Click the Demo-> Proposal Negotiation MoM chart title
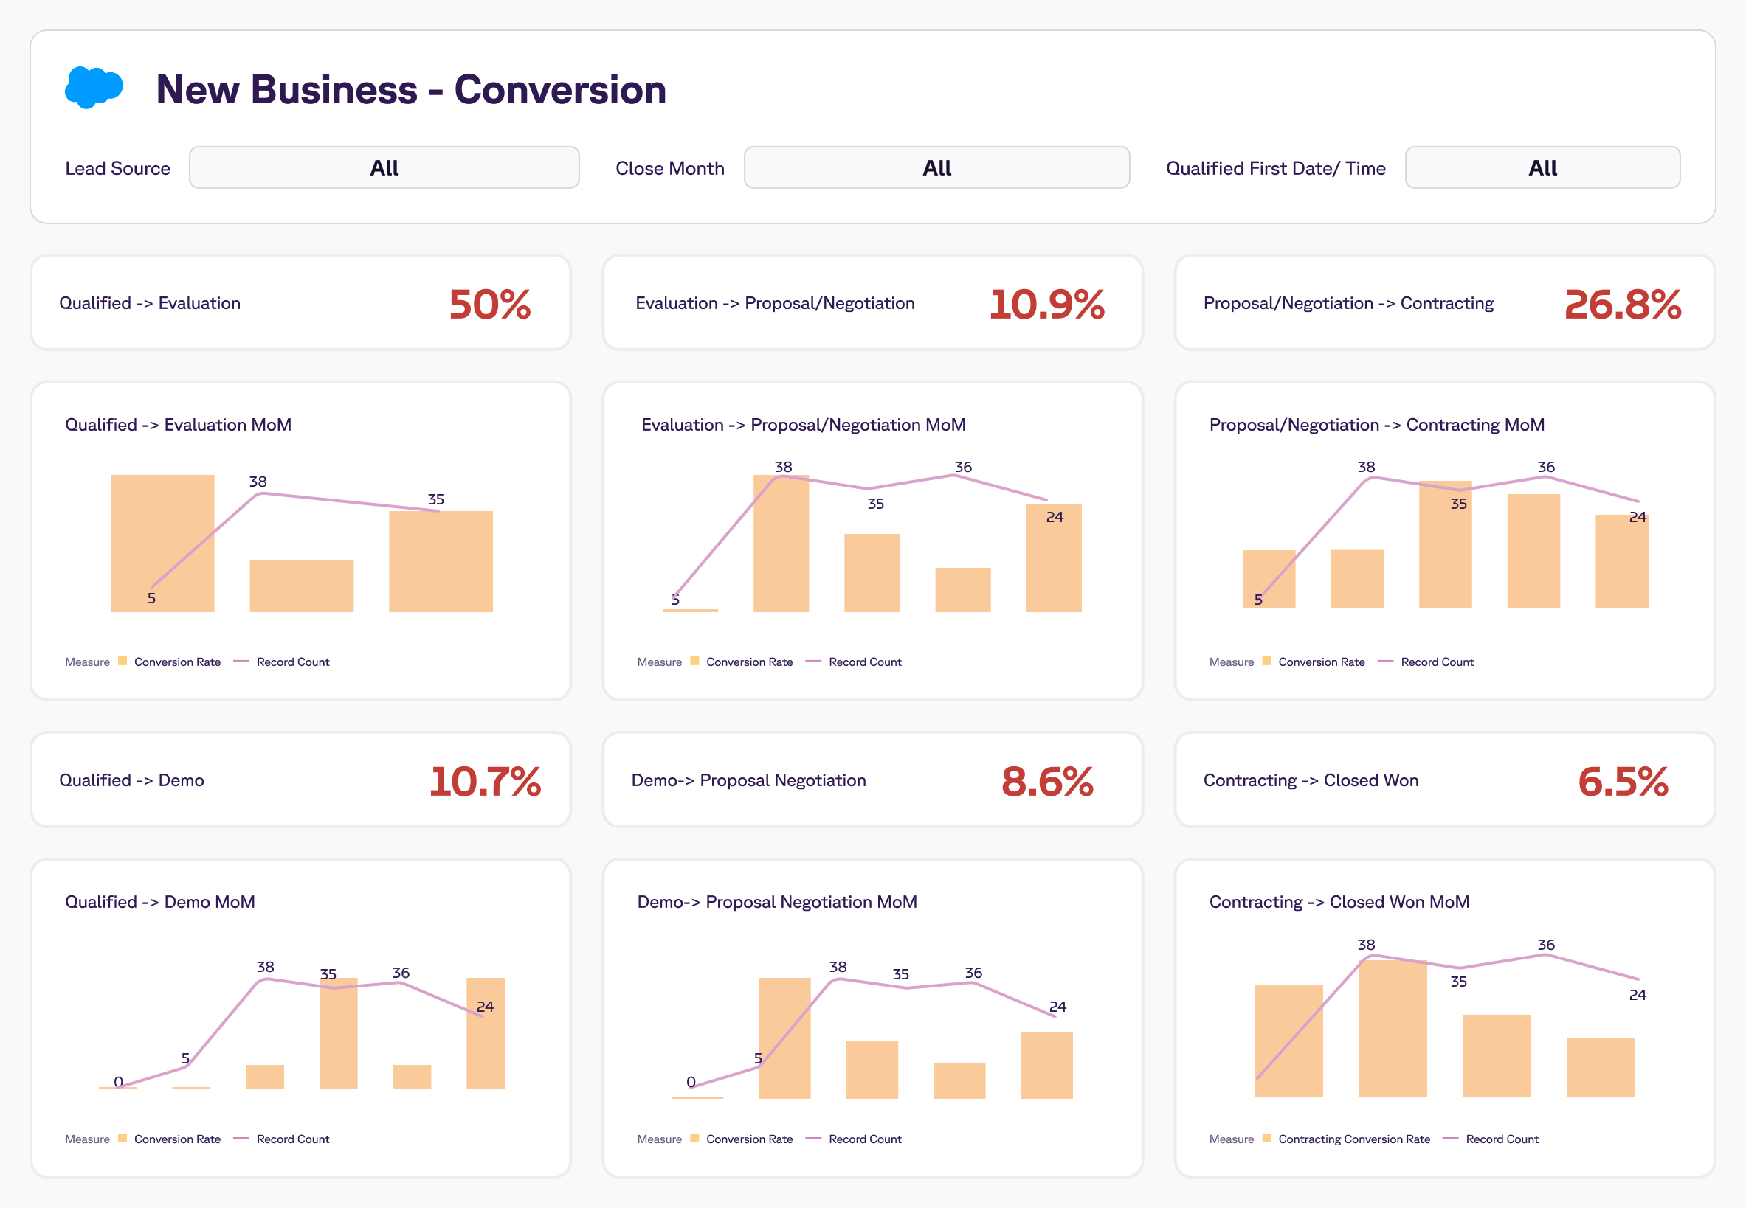 [x=777, y=901]
